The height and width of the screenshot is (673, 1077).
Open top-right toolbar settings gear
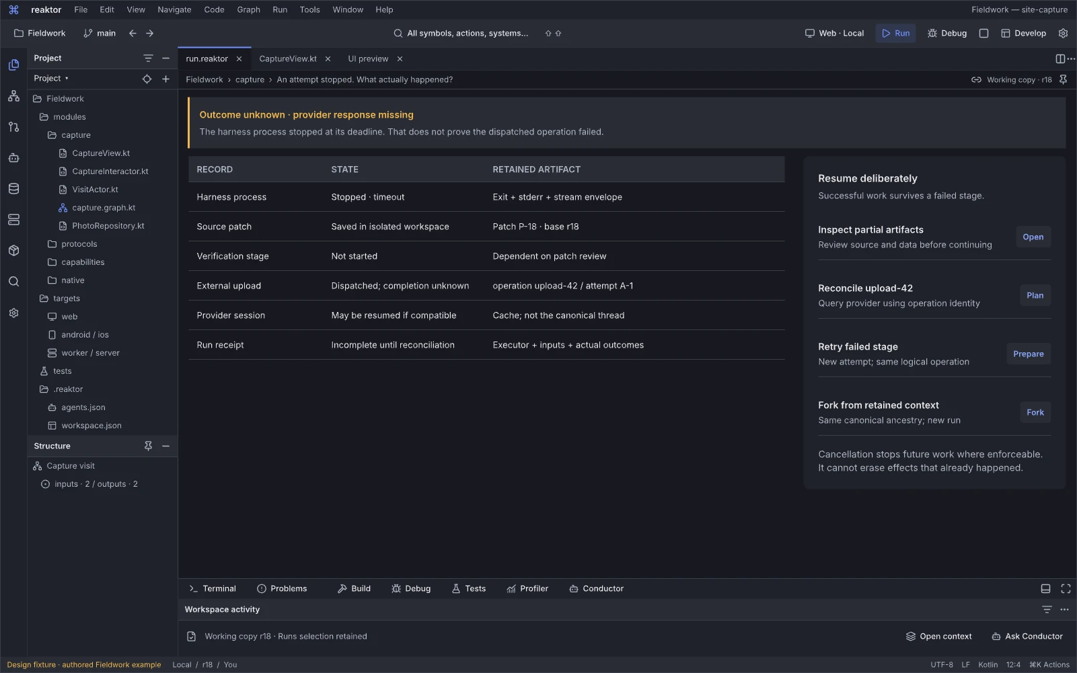(1063, 33)
